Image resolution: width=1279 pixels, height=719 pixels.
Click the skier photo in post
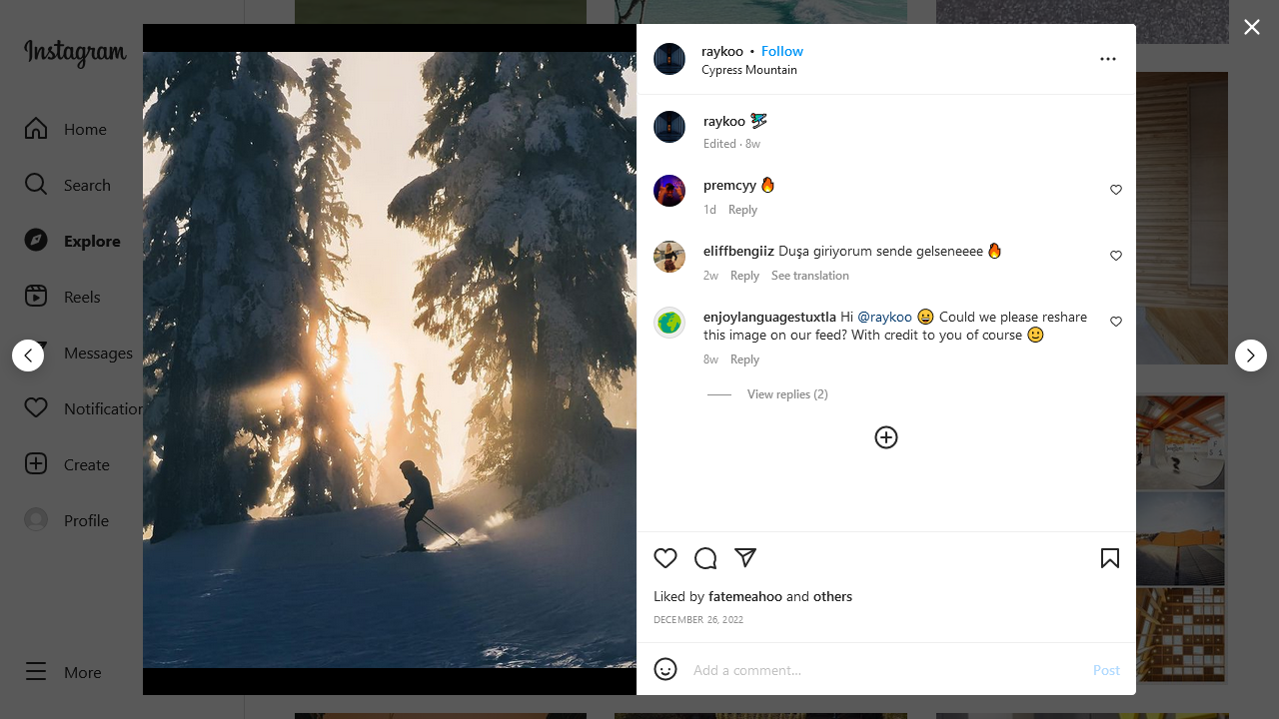pos(390,359)
